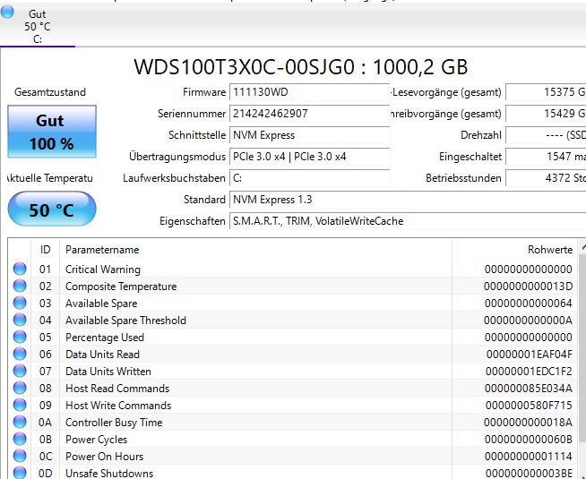
Task: Select the Composite Temperature row text
Action: tap(121, 287)
